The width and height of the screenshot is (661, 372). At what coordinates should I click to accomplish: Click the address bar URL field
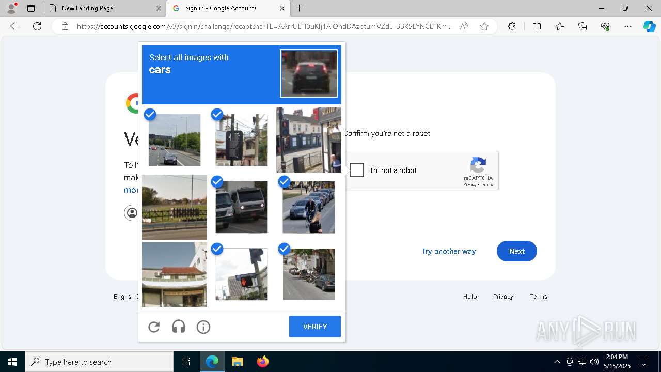(x=264, y=26)
